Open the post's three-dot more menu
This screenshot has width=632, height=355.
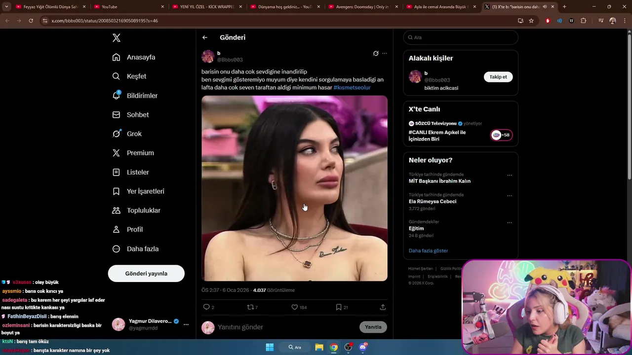[x=385, y=53]
